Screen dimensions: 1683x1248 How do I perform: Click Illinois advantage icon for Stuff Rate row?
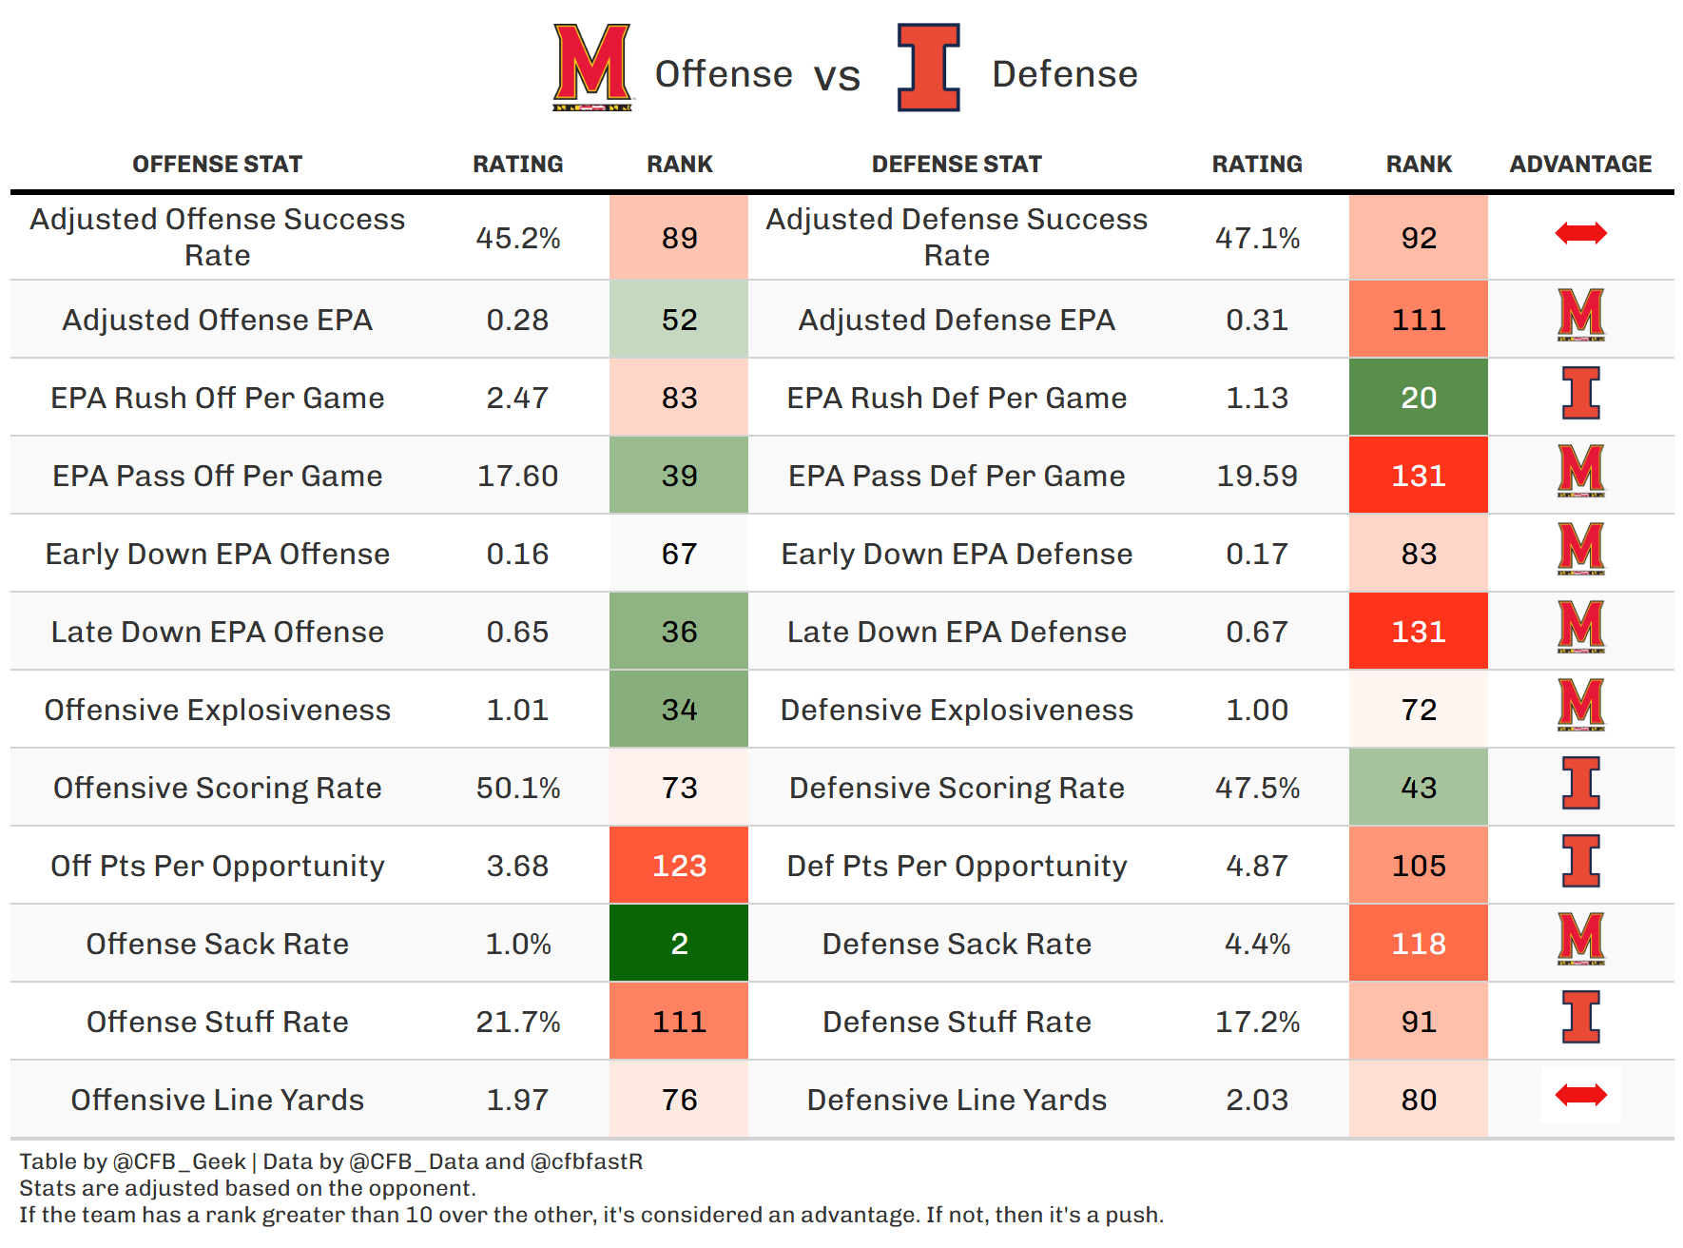[1580, 1017]
